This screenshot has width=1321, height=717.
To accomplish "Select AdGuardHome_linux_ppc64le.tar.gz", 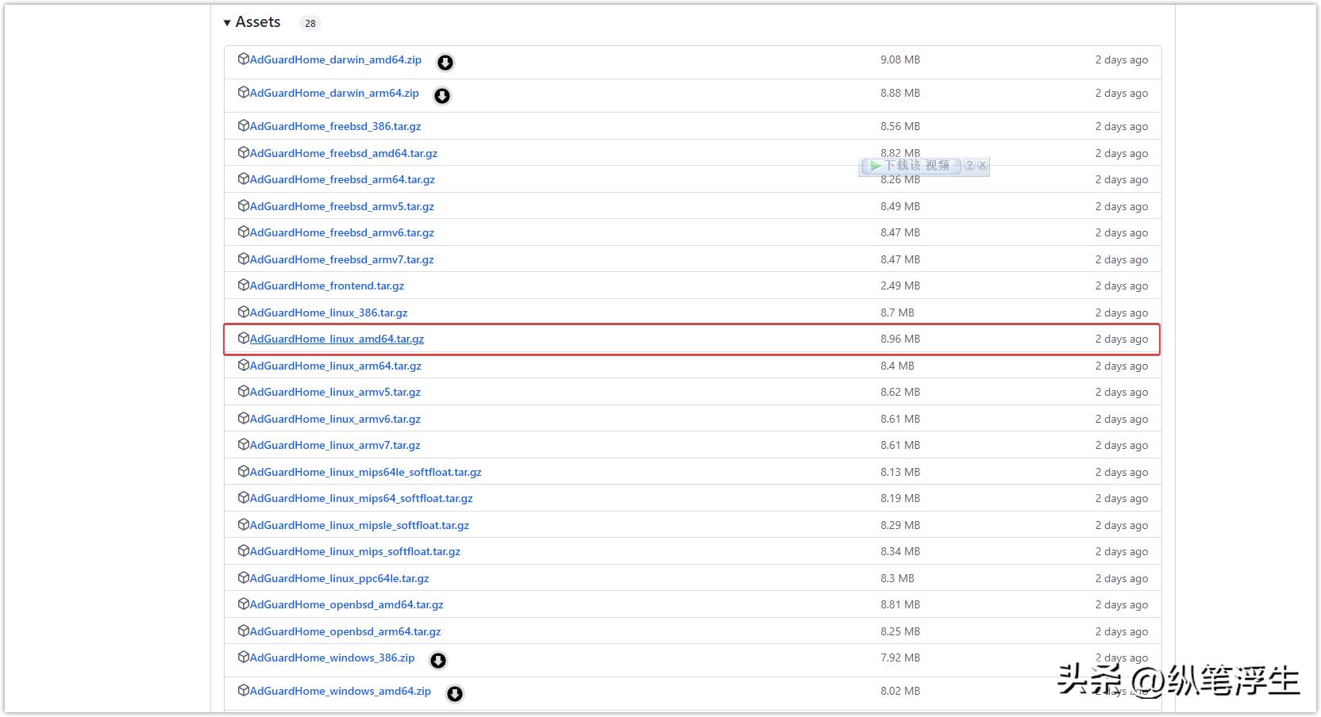I will pos(339,577).
